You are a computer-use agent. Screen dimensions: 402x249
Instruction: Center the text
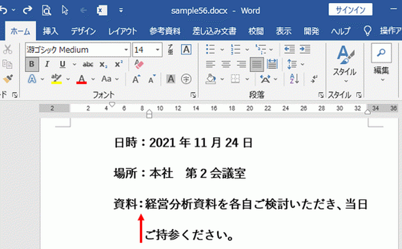pyautogui.click(x=226, y=64)
